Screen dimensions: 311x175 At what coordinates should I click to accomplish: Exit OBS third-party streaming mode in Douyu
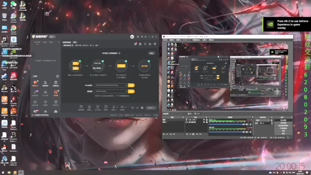(152, 53)
